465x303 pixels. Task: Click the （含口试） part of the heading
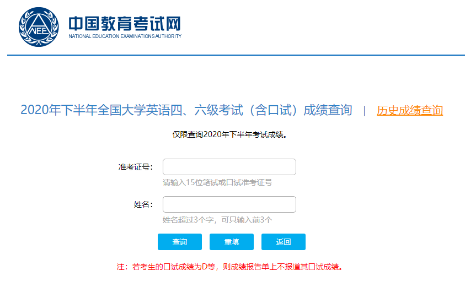coord(273,110)
